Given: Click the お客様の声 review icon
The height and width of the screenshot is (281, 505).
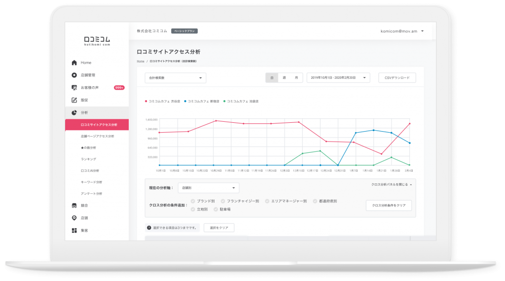Looking at the screenshot, I should (74, 88).
